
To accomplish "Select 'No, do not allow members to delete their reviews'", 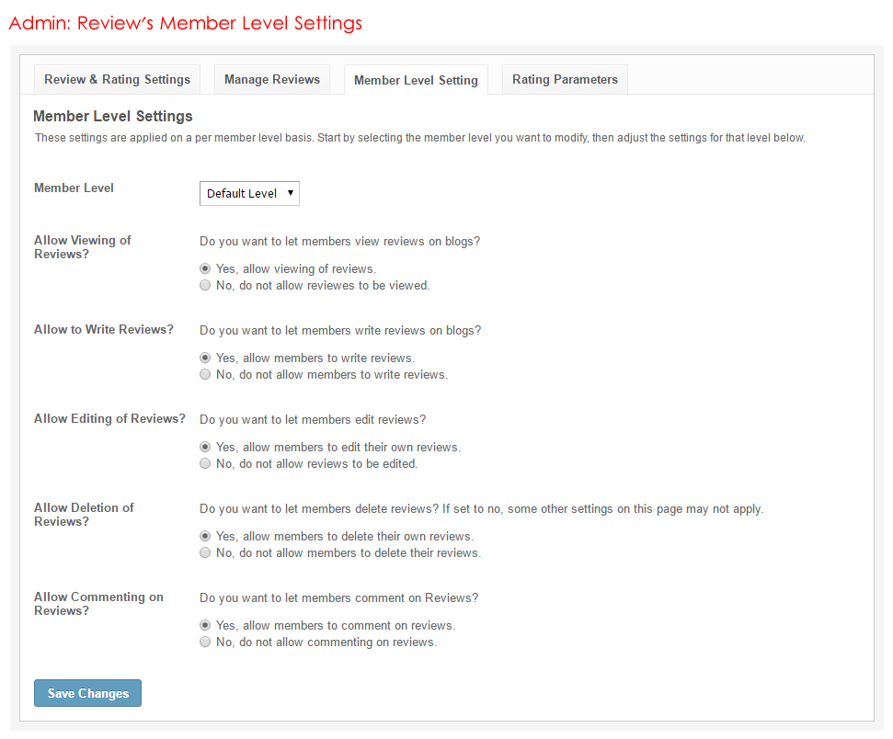I will [205, 552].
